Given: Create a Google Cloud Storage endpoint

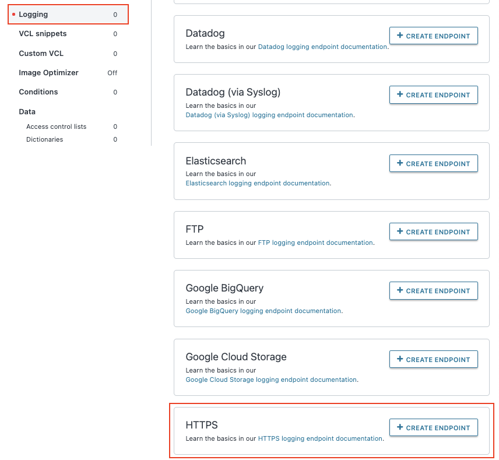Looking at the screenshot, I should click(433, 359).
